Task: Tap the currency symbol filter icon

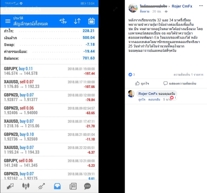Action: coord(63,21)
